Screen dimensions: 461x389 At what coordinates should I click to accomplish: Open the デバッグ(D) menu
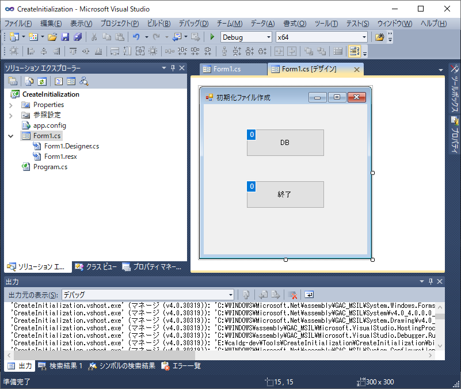194,24
